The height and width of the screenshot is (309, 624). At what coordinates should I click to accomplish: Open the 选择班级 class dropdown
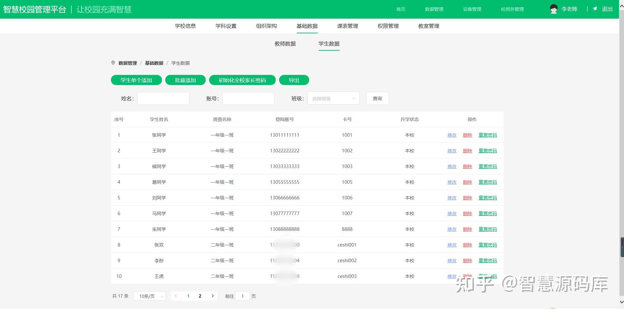[x=333, y=98]
